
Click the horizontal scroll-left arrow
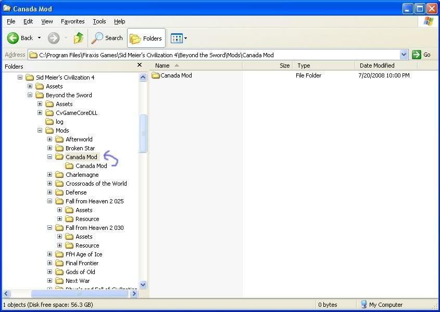click(6, 293)
